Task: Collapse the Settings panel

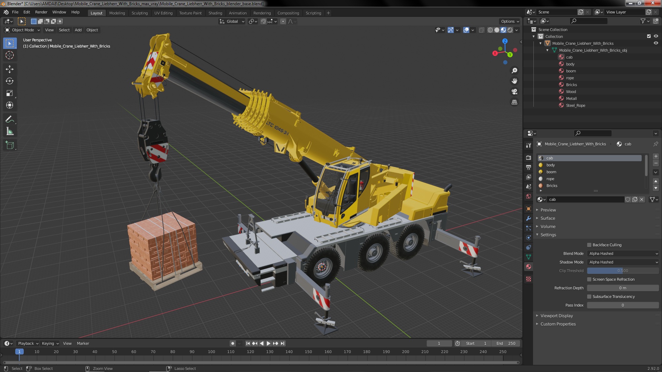Action: (x=548, y=235)
